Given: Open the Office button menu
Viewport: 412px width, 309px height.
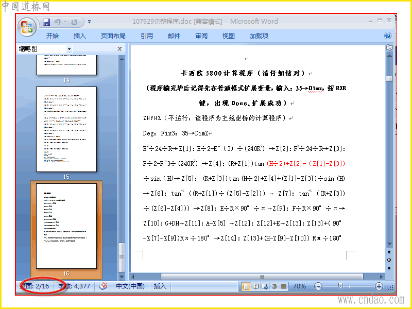Looking at the screenshot, I should click(x=27, y=27).
